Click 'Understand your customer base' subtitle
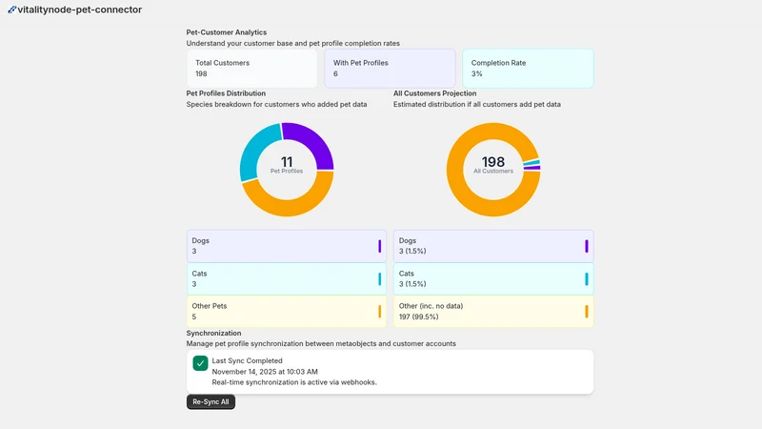The width and height of the screenshot is (762, 429). tap(293, 43)
